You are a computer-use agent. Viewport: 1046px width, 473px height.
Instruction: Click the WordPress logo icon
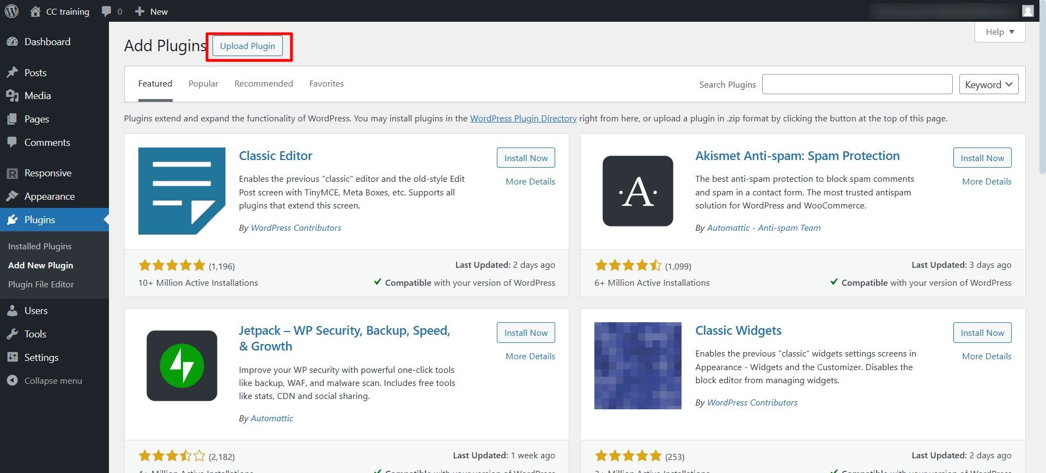coord(11,11)
